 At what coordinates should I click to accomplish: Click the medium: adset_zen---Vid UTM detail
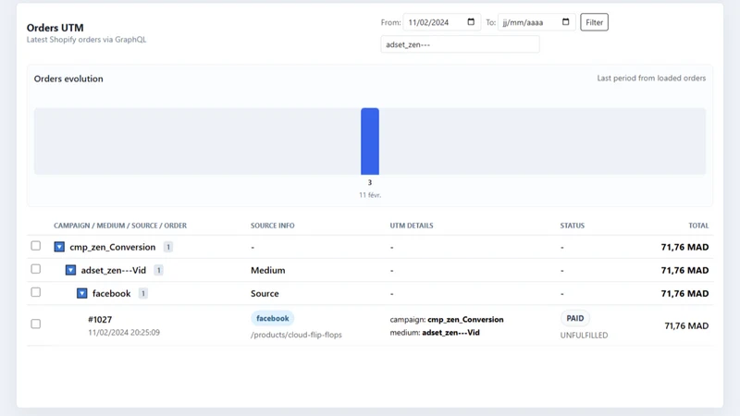pos(435,333)
